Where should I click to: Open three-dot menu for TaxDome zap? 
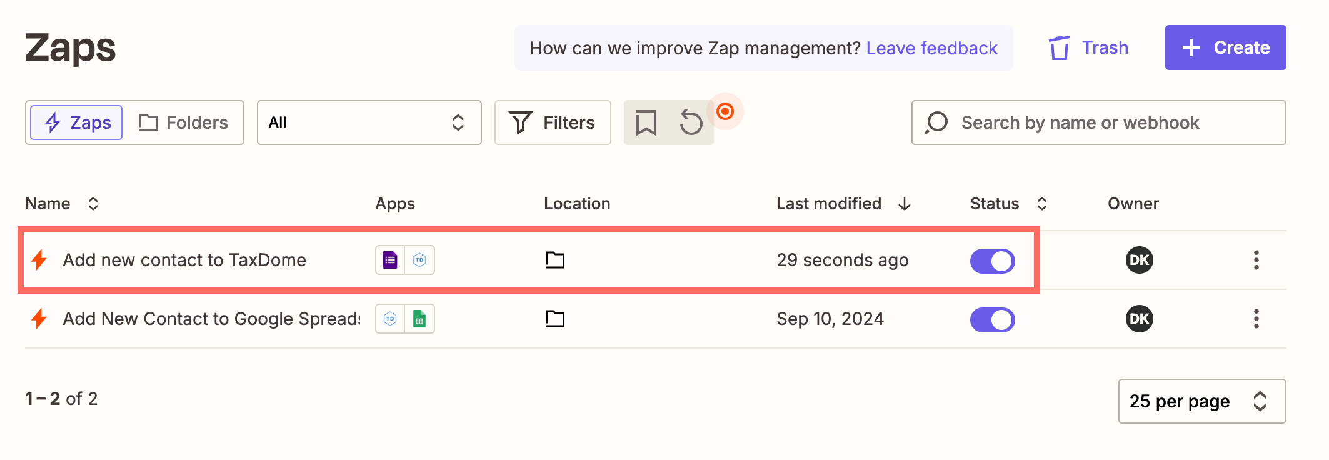(x=1256, y=260)
